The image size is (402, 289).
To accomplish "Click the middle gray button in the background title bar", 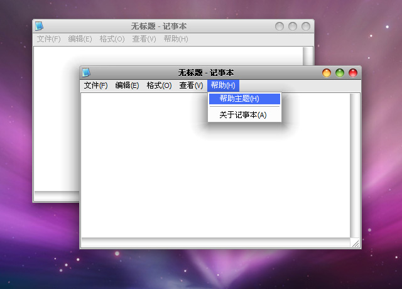I will 293,26.
